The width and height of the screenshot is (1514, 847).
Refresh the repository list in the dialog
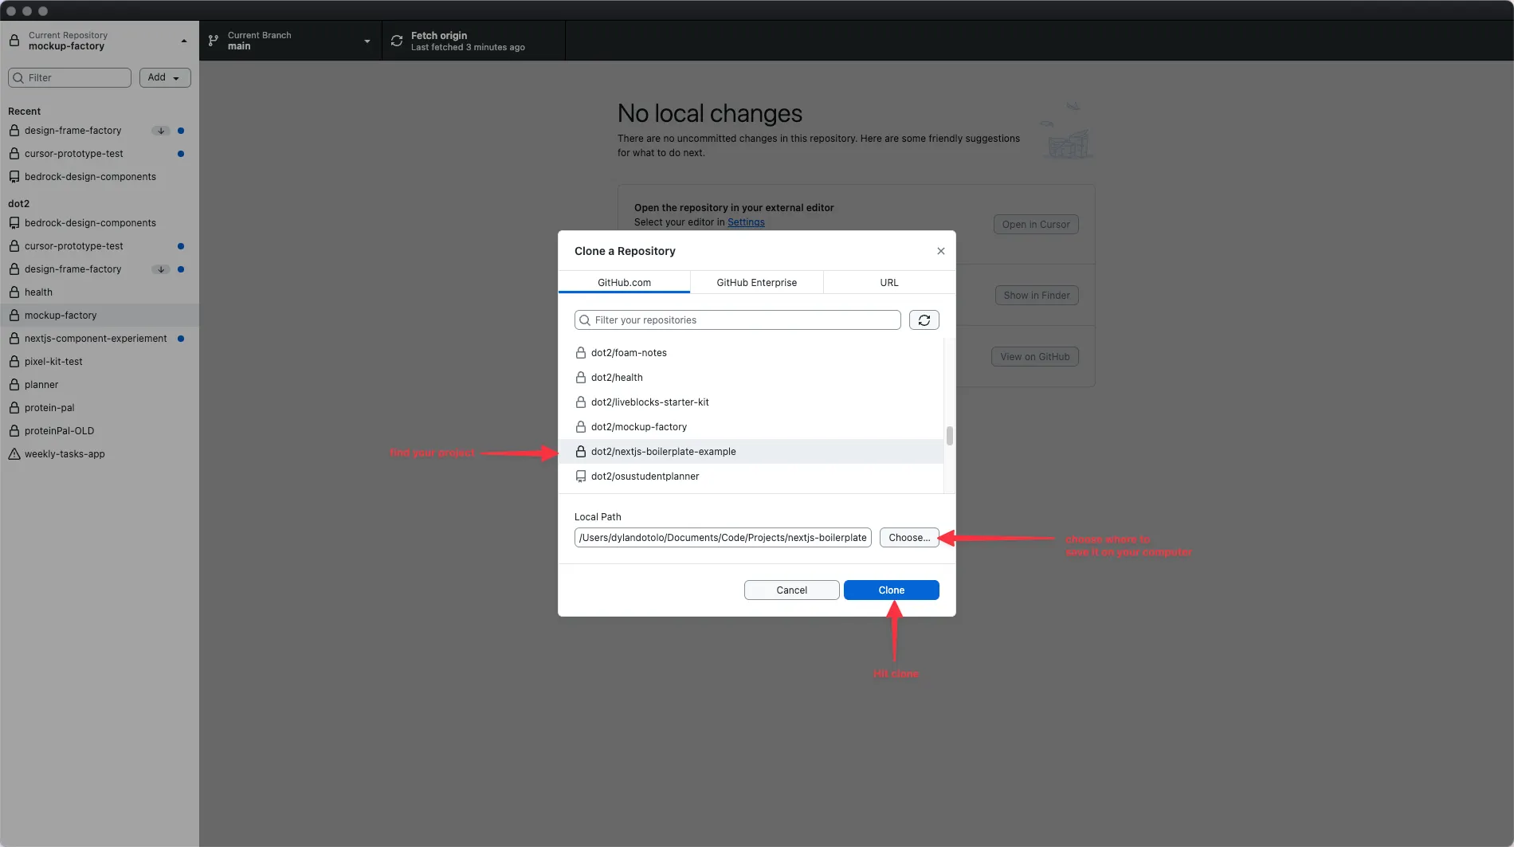pos(924,320)
